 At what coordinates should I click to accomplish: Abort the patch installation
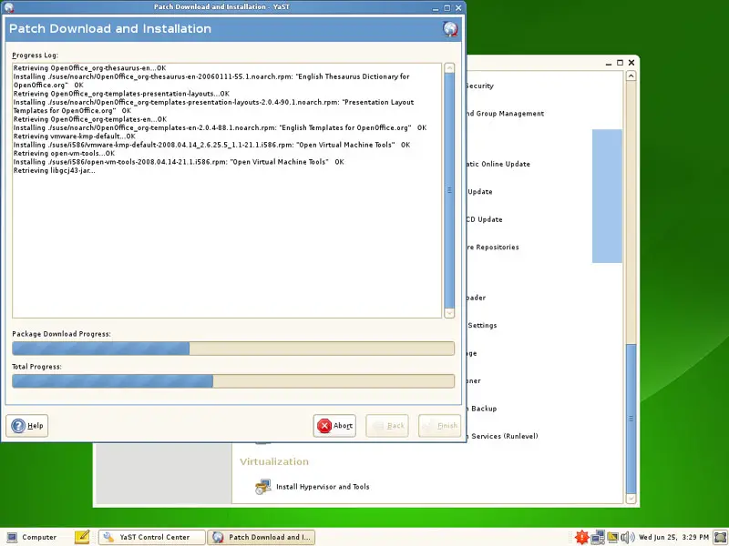(x=334, y=426)
